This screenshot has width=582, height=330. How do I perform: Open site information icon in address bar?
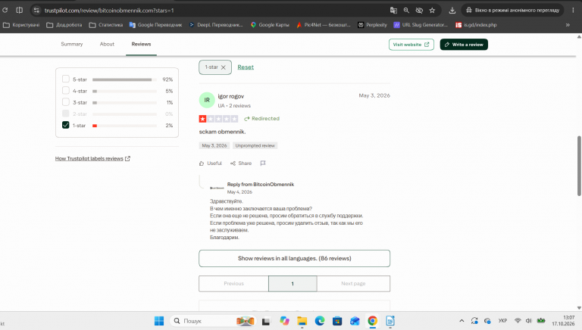pos(36,11)
